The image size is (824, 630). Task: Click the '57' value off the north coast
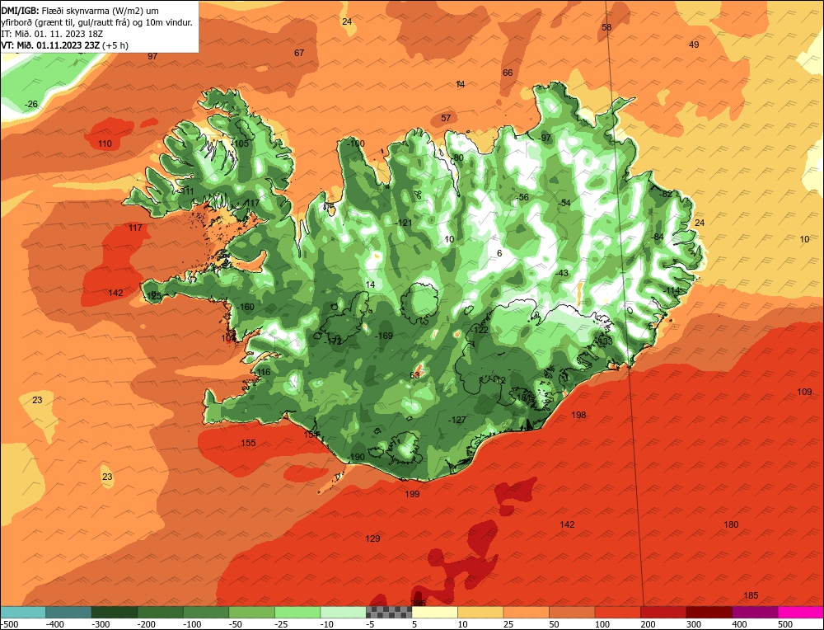446,118
